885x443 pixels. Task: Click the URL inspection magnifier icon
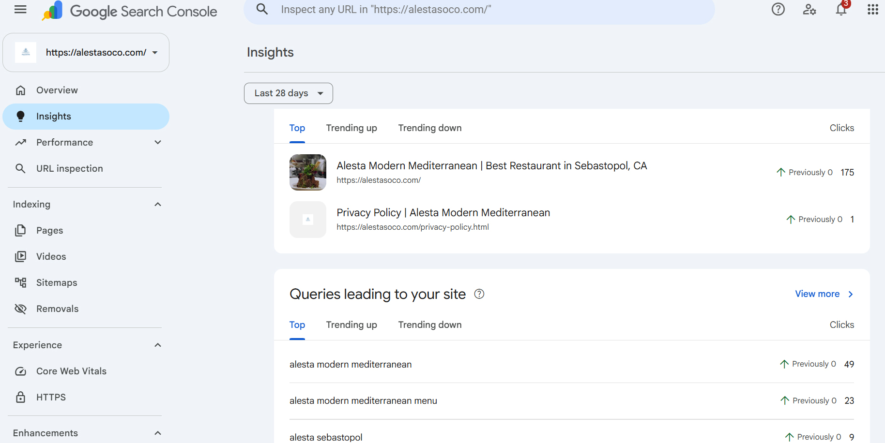point(20,169)
